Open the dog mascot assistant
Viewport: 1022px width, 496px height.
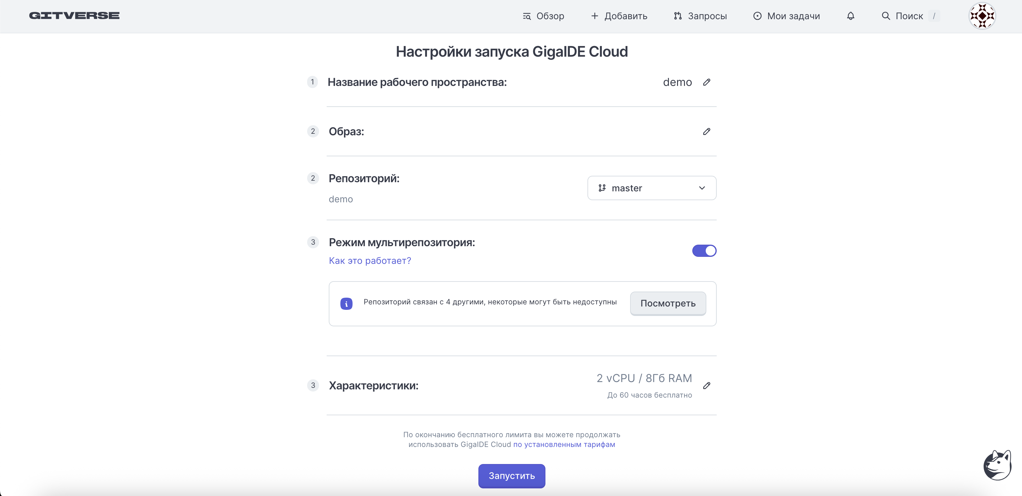click(998, 465)
